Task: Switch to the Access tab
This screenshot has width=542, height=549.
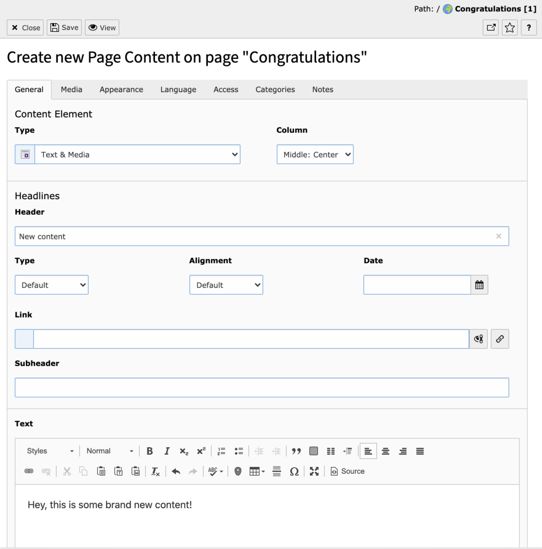Action: pyautogui.click(x=226, y=89)
